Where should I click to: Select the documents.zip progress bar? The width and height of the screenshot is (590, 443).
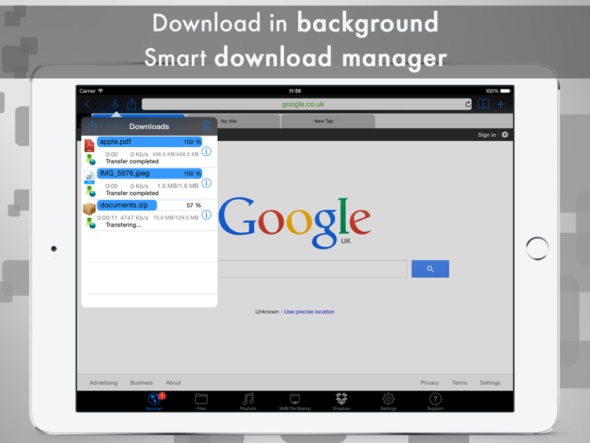coord(149,205)
